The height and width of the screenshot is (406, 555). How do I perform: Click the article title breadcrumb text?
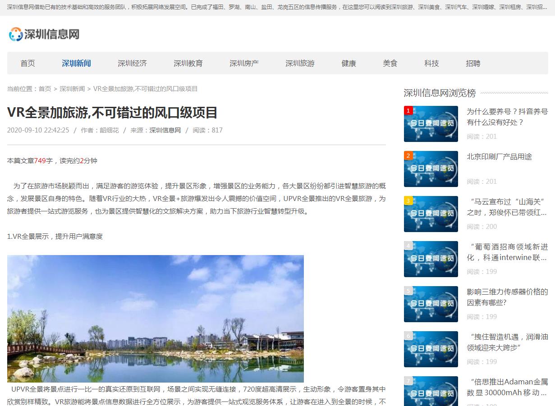click(146, 89)
